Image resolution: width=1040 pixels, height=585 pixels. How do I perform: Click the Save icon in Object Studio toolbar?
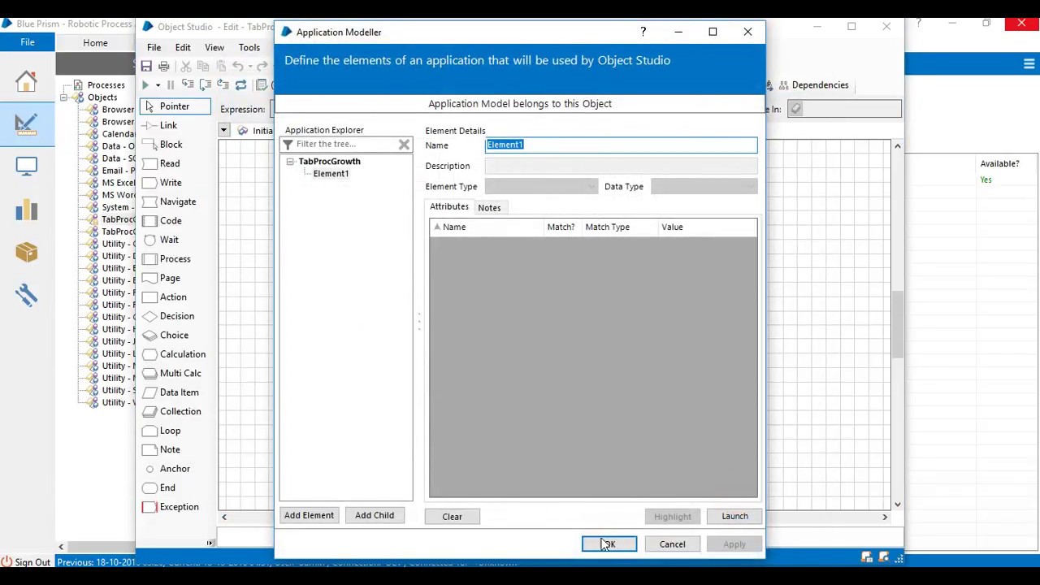click(146, 66)
